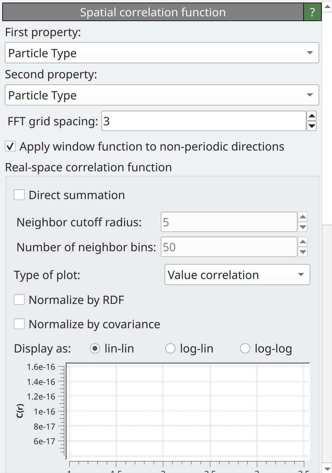Increment the Number of neighbor bins value
Viewport: 332px width, 473px height.
(303, 242)
